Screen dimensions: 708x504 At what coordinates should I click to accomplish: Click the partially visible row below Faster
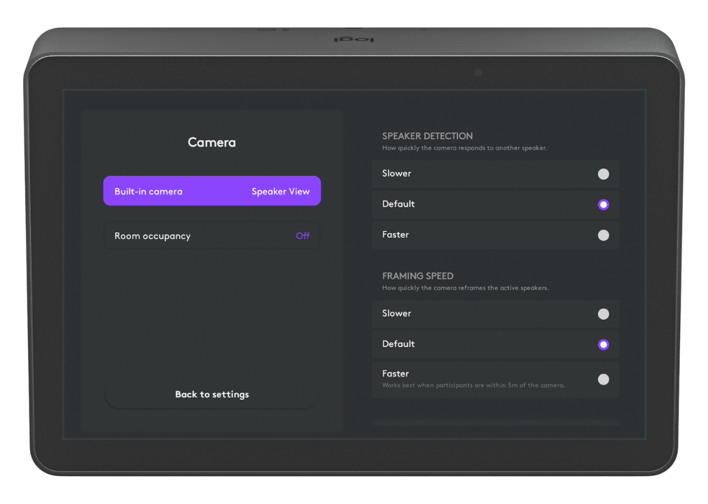click(495, 421)
